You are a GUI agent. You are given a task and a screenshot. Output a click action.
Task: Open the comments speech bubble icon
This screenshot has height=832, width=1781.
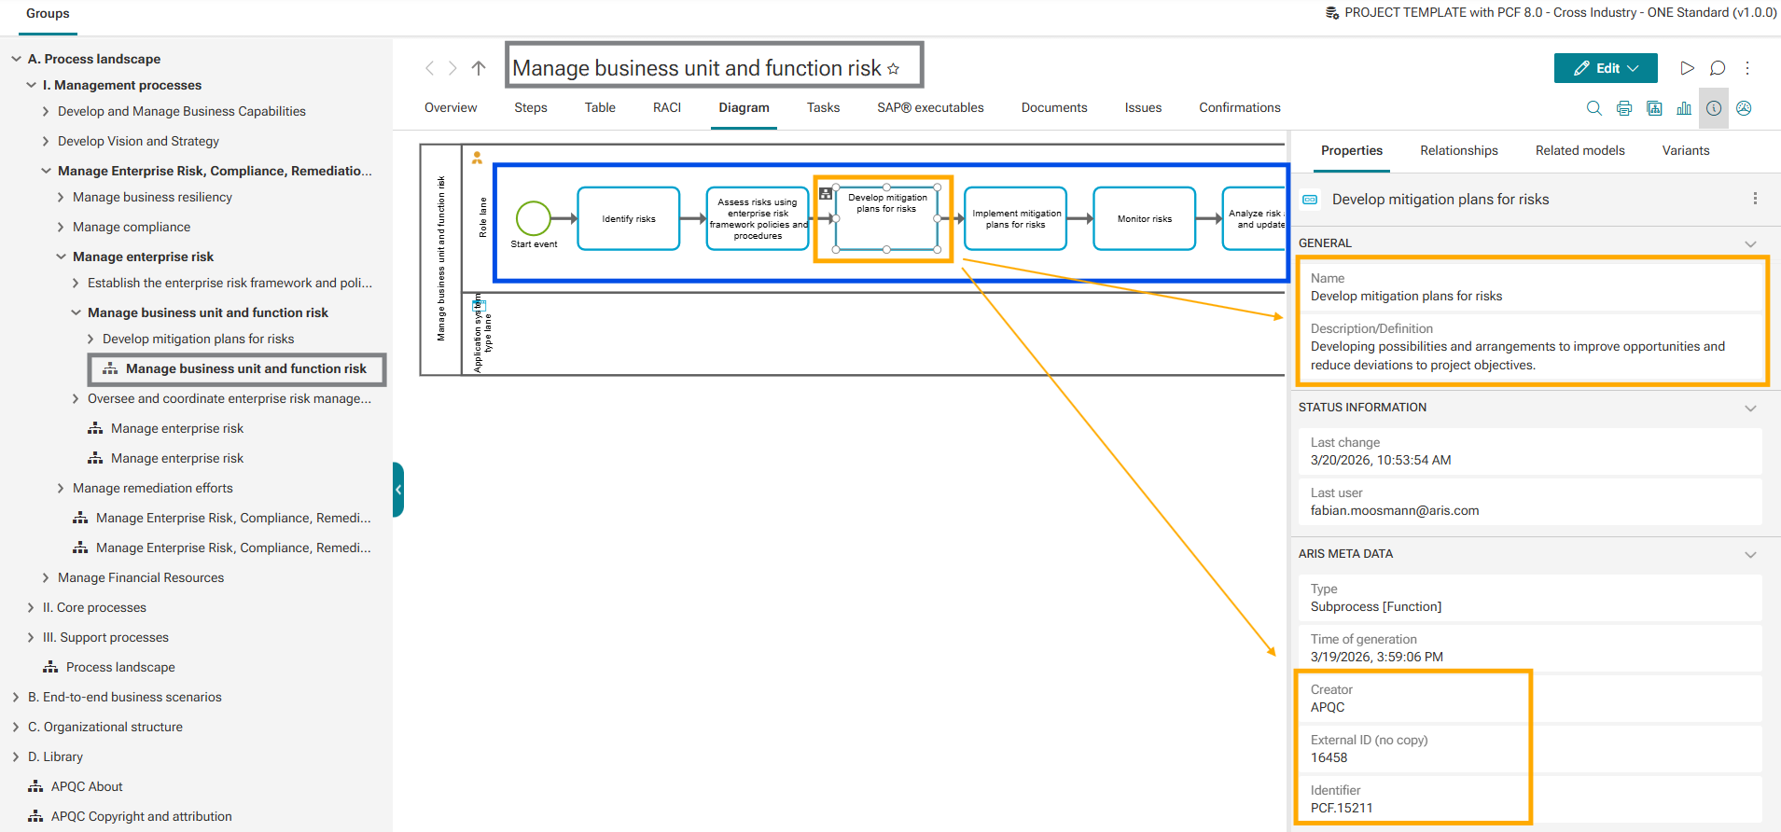coord(1717,68)
